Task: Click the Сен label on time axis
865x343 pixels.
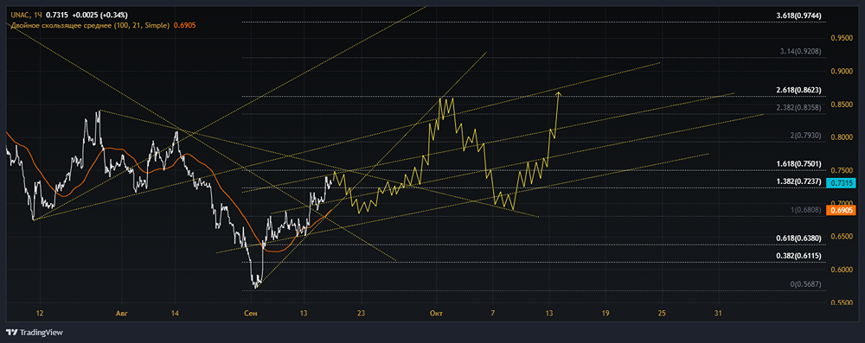Action: pyautogui.click(x=250, y=313)
